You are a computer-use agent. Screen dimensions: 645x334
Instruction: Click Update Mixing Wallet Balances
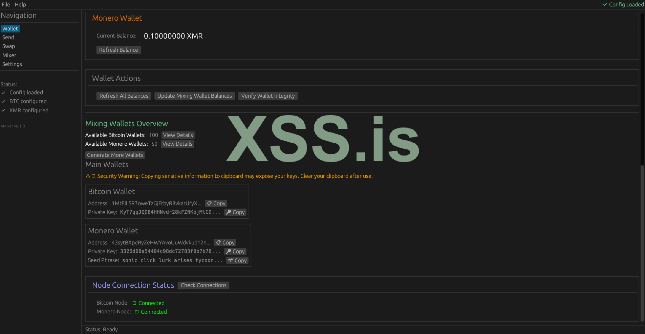[194, 96]
